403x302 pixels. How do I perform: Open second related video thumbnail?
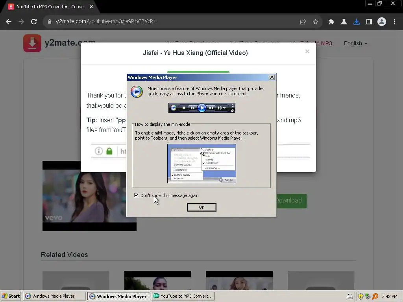click(157, 280)
